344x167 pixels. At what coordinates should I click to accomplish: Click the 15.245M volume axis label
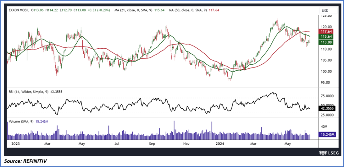click(327, 134)
